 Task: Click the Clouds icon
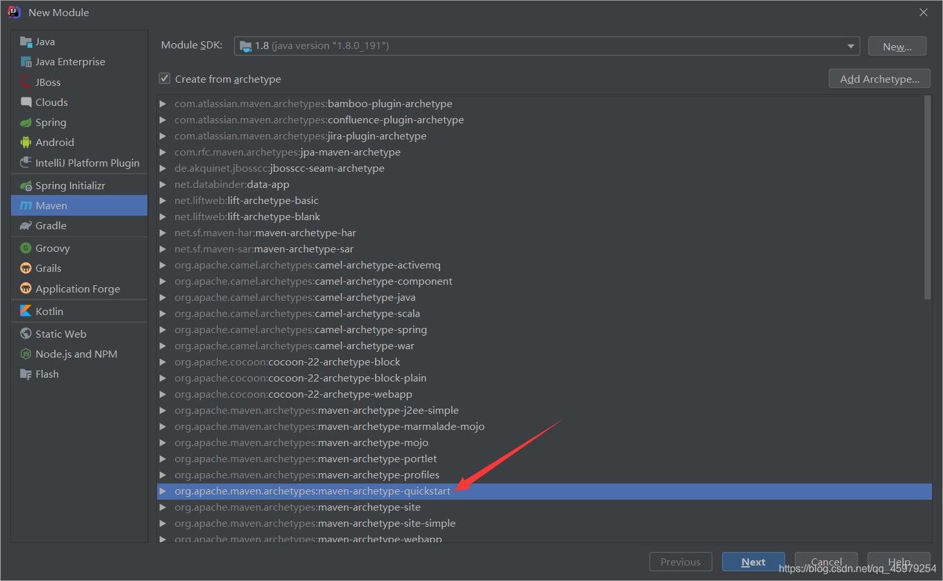tap(26, 102)
